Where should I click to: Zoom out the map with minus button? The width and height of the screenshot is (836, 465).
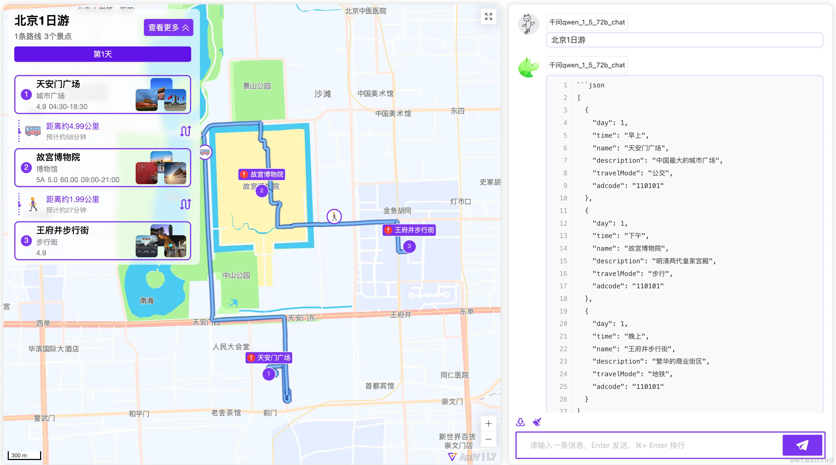[488, 439]
